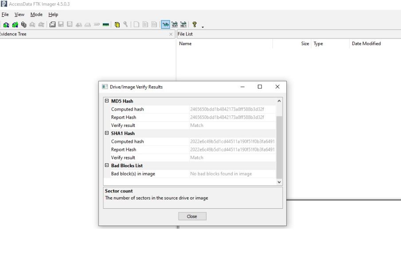Open the File menu
The height and width of the screenshot is (253, 401).
coord(5,15)
